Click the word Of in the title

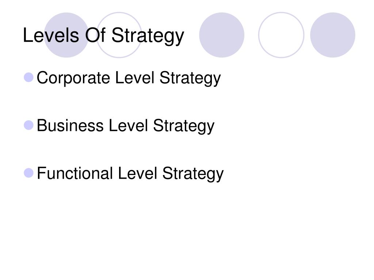pyautogui.click(x=95, y=35)
